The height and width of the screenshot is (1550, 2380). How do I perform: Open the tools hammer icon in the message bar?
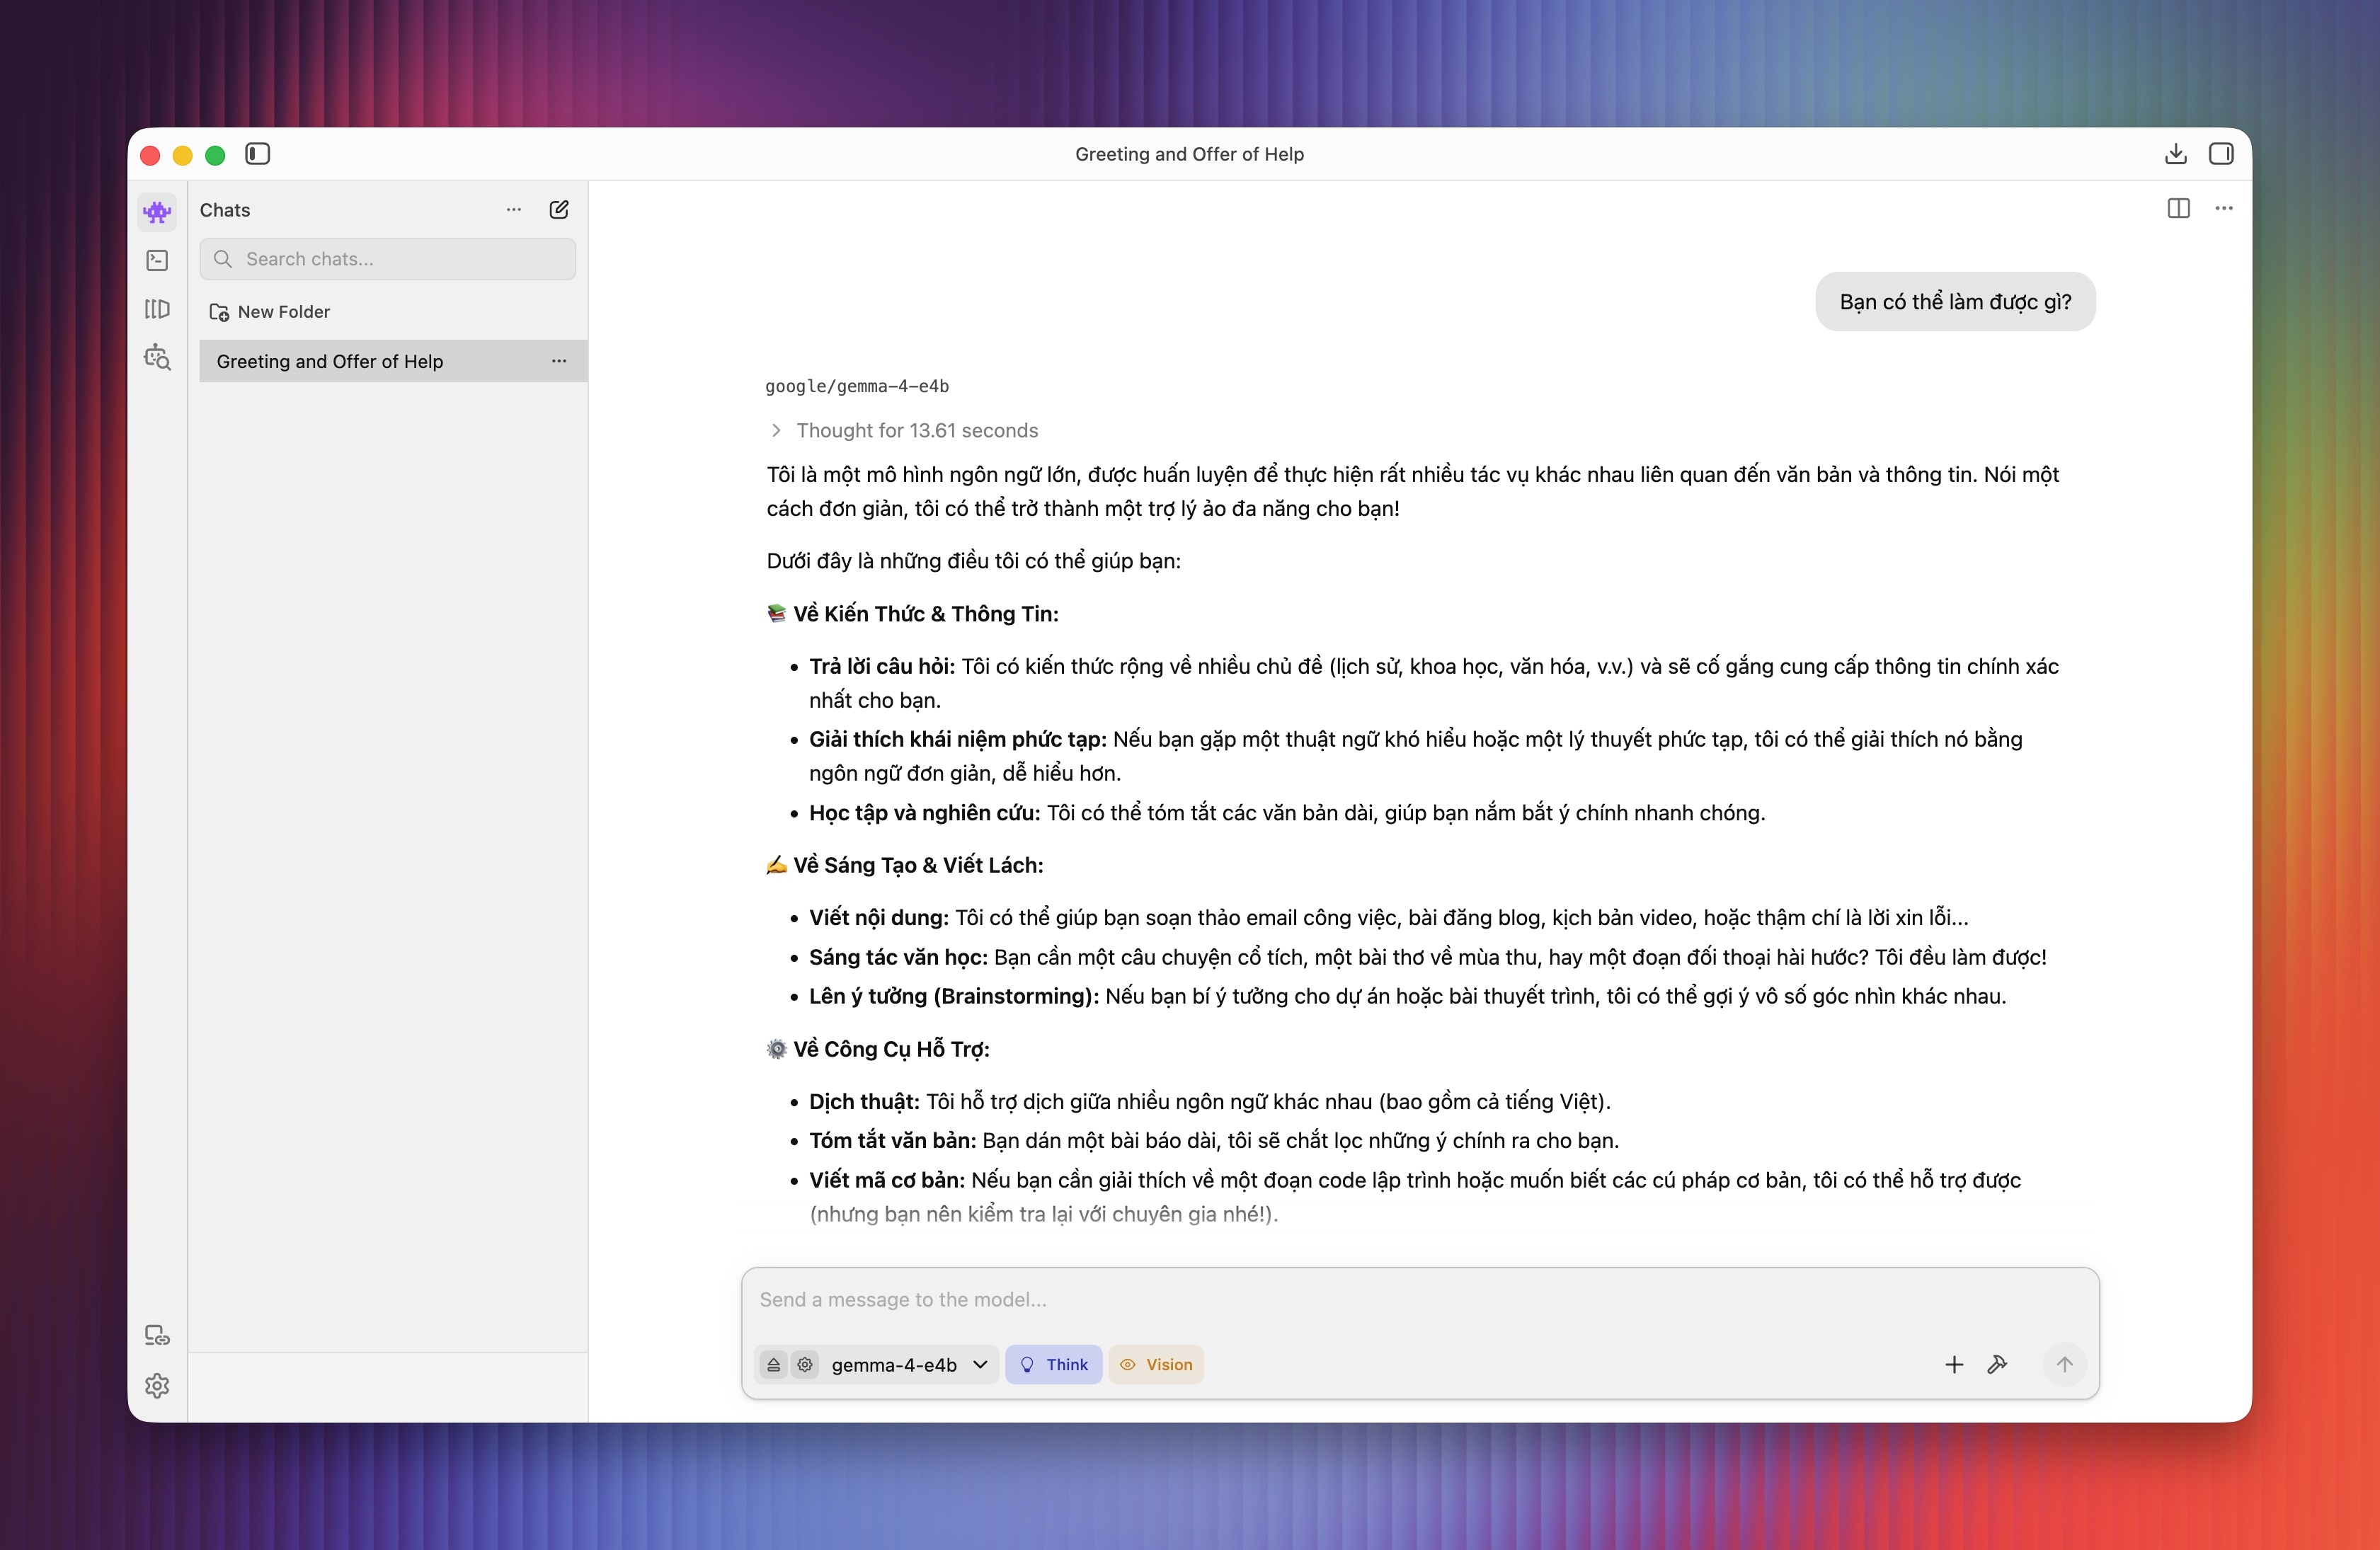[1997, 1365]
